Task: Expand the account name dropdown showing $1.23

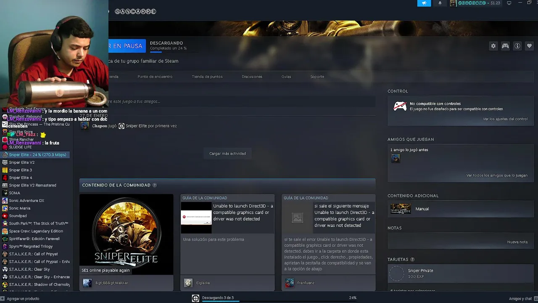Action: tap(479, 3)
